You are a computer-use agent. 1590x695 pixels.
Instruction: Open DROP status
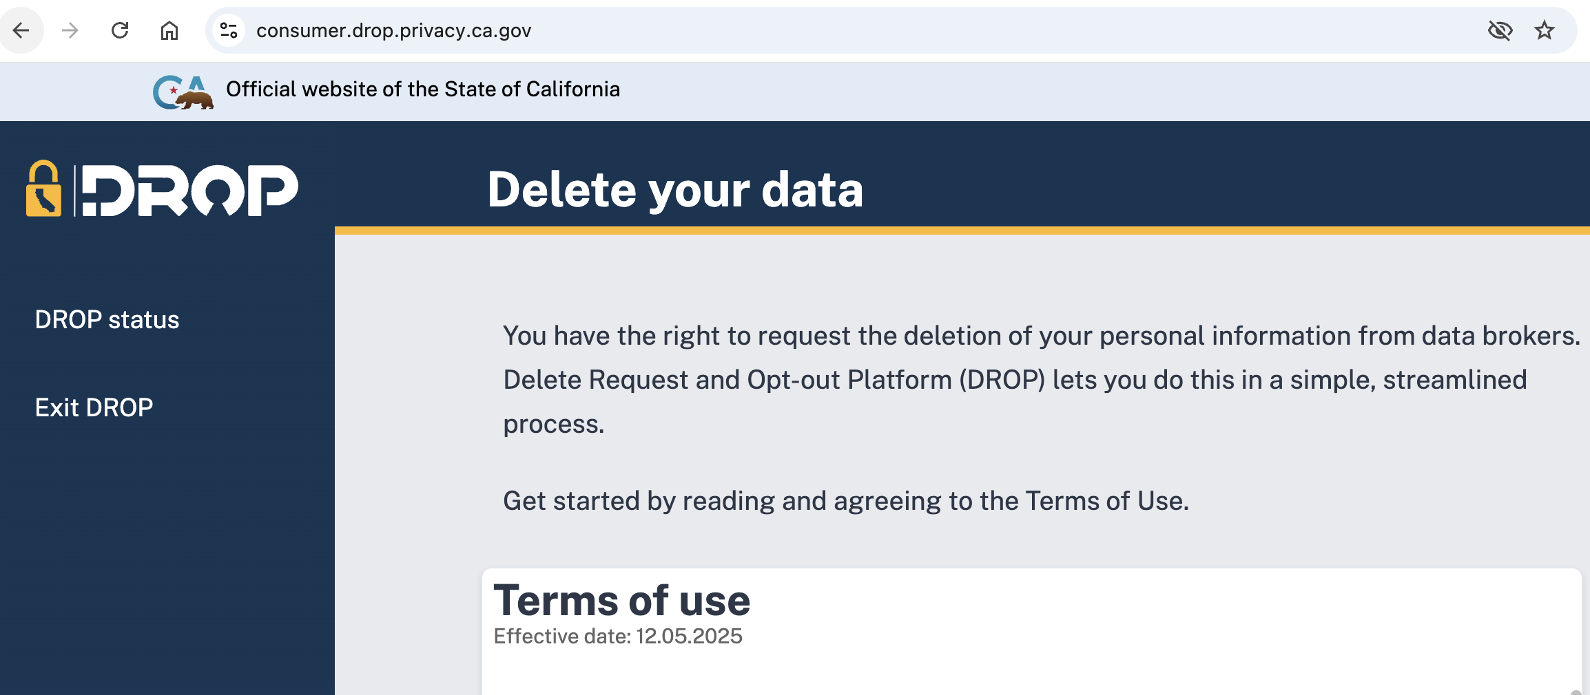click(107, 319)
